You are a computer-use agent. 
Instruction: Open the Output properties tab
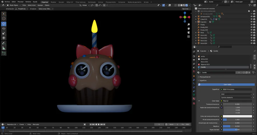pos(194,60)
